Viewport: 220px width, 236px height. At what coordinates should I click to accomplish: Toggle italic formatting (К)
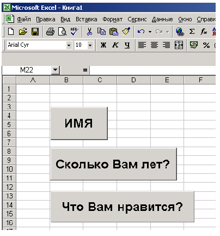(x=115, y=45)
